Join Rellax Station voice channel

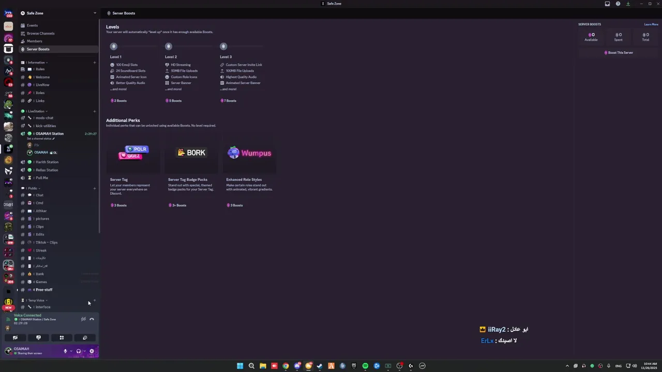(x=58, y=170)
